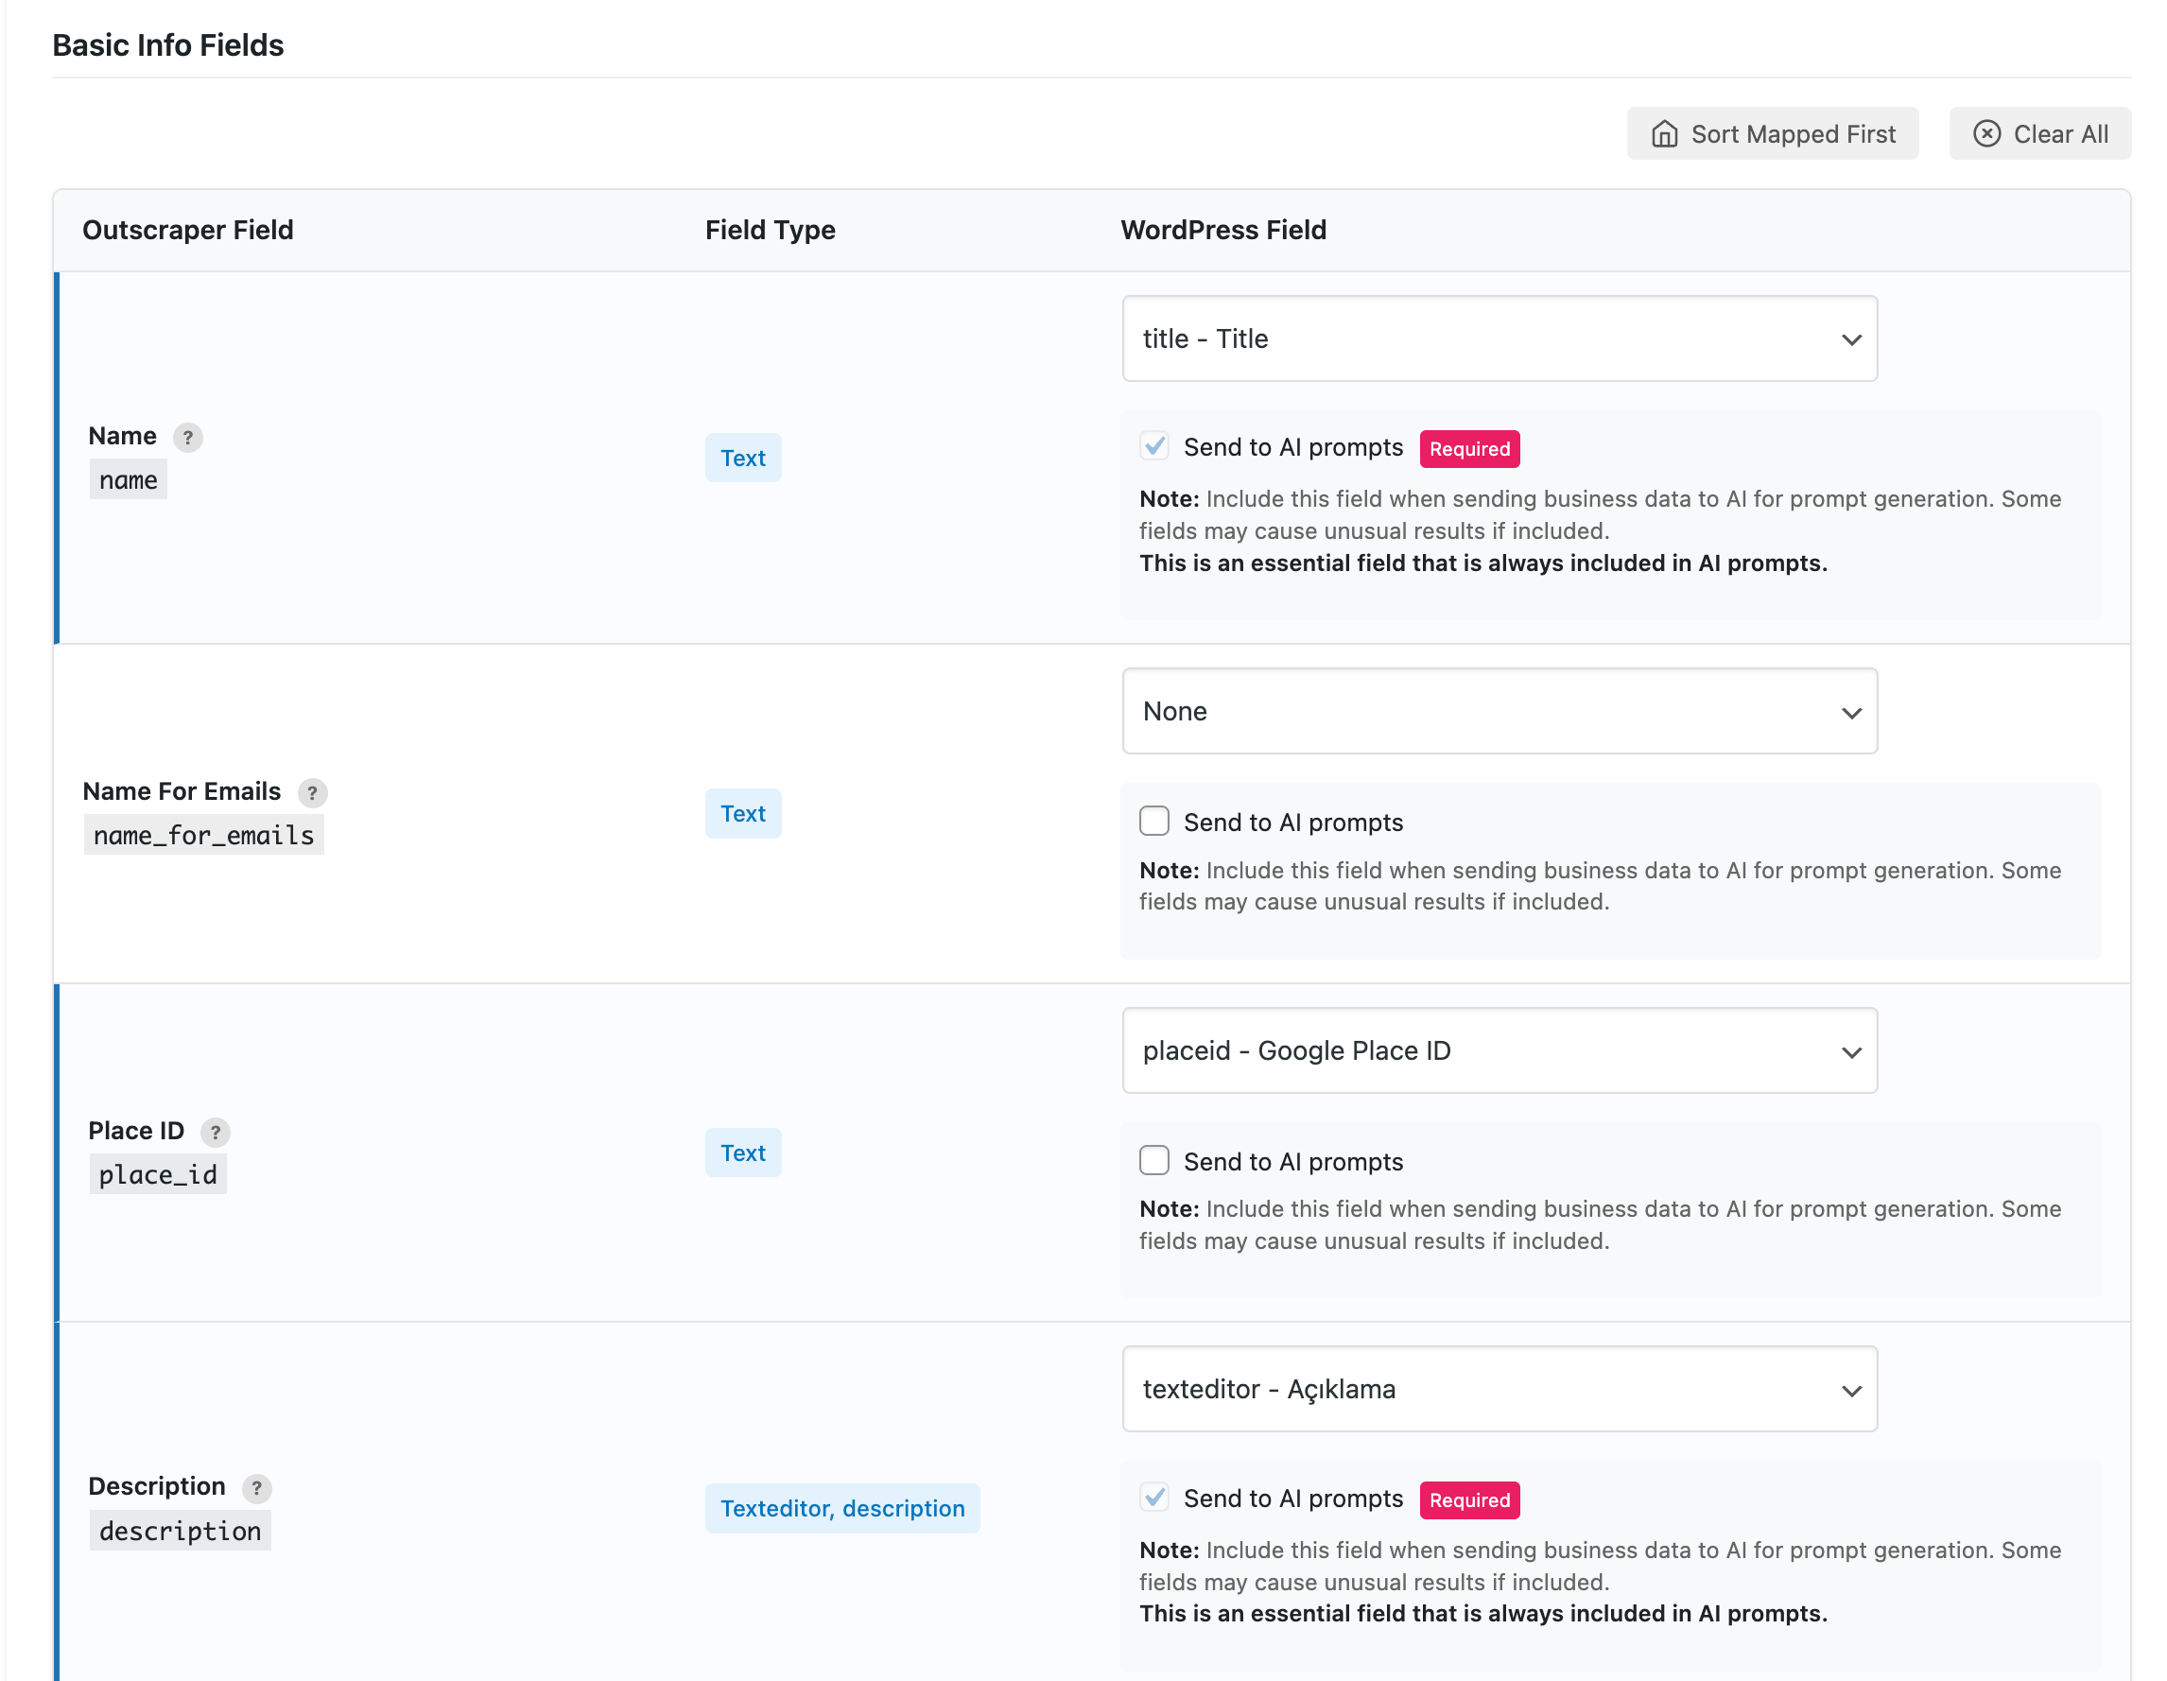This screenshot has width=2167, height=1681.
Task: Click the Clear All button
Action: (x=2040, y=134)
